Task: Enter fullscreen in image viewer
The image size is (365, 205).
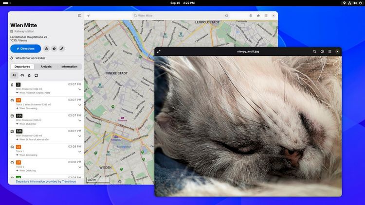Action: pos(159,51)
